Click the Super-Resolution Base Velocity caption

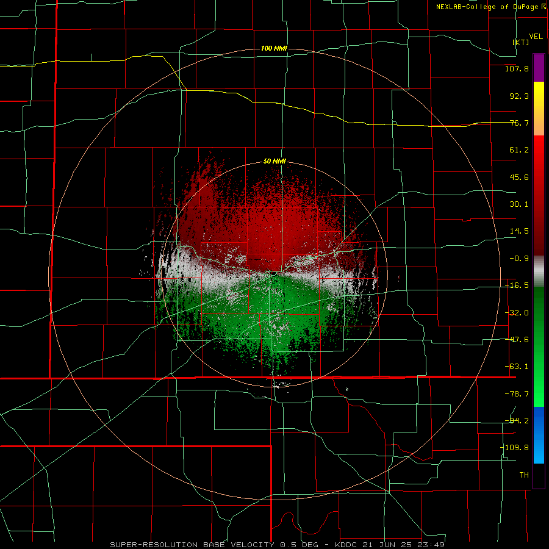point(278,545)
